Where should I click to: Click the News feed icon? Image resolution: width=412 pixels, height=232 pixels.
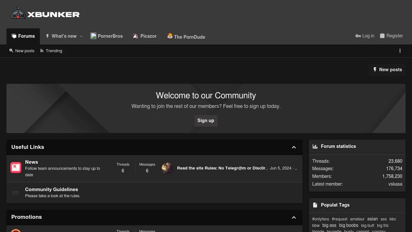(x=15, y=168)
